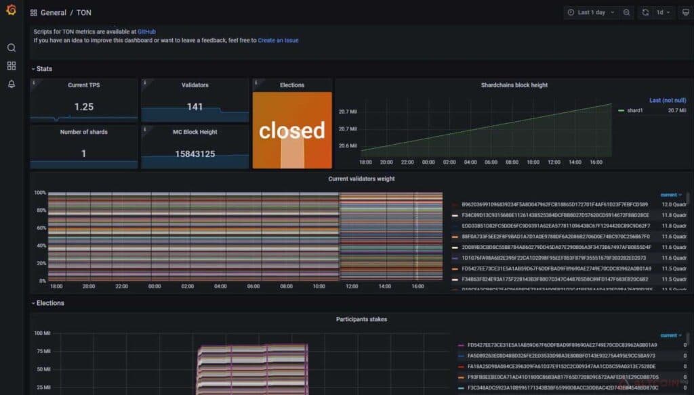Open the Current TPS panel title menu
694x395 pixels.
tap(83, 85)
